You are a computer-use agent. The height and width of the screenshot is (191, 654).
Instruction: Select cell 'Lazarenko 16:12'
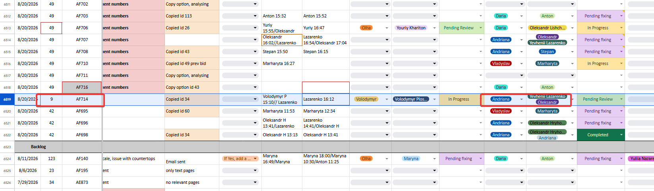tap(326, 99)
